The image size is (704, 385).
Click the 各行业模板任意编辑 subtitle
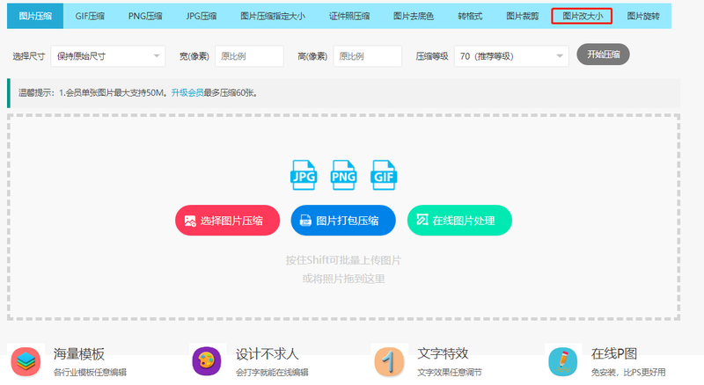90,372
